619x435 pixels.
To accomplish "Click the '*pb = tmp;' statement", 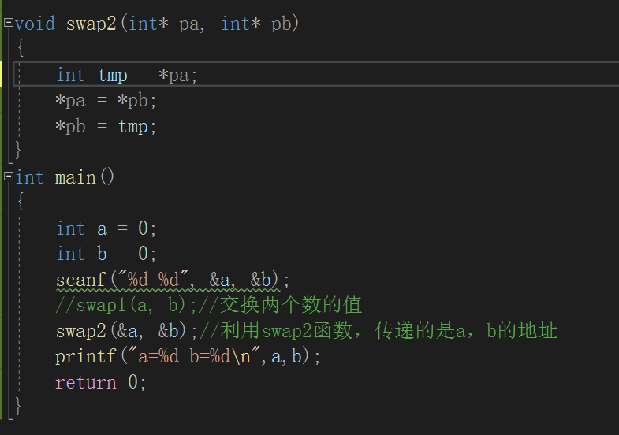I will point(106,126).
